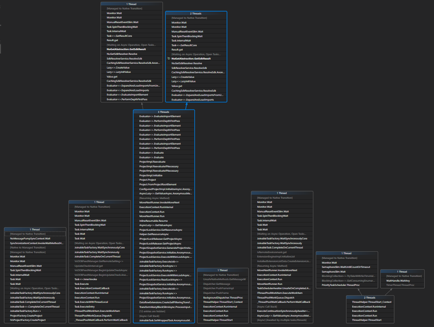
Task: Select Result.get frame in the topmost 1 Thread stack
Action: coord(132,40)
